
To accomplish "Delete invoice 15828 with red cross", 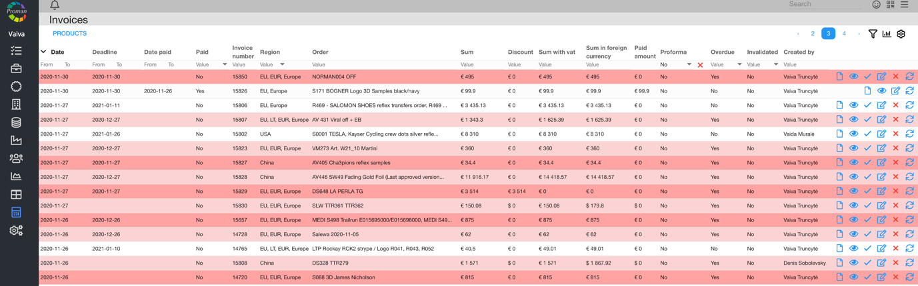I will tap(895, 177).
